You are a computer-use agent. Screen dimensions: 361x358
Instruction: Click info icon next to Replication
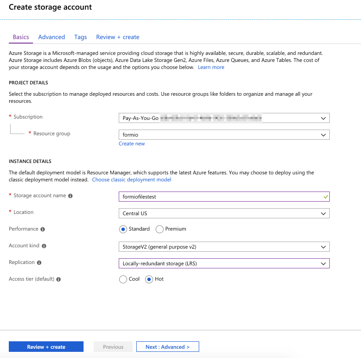39,263
